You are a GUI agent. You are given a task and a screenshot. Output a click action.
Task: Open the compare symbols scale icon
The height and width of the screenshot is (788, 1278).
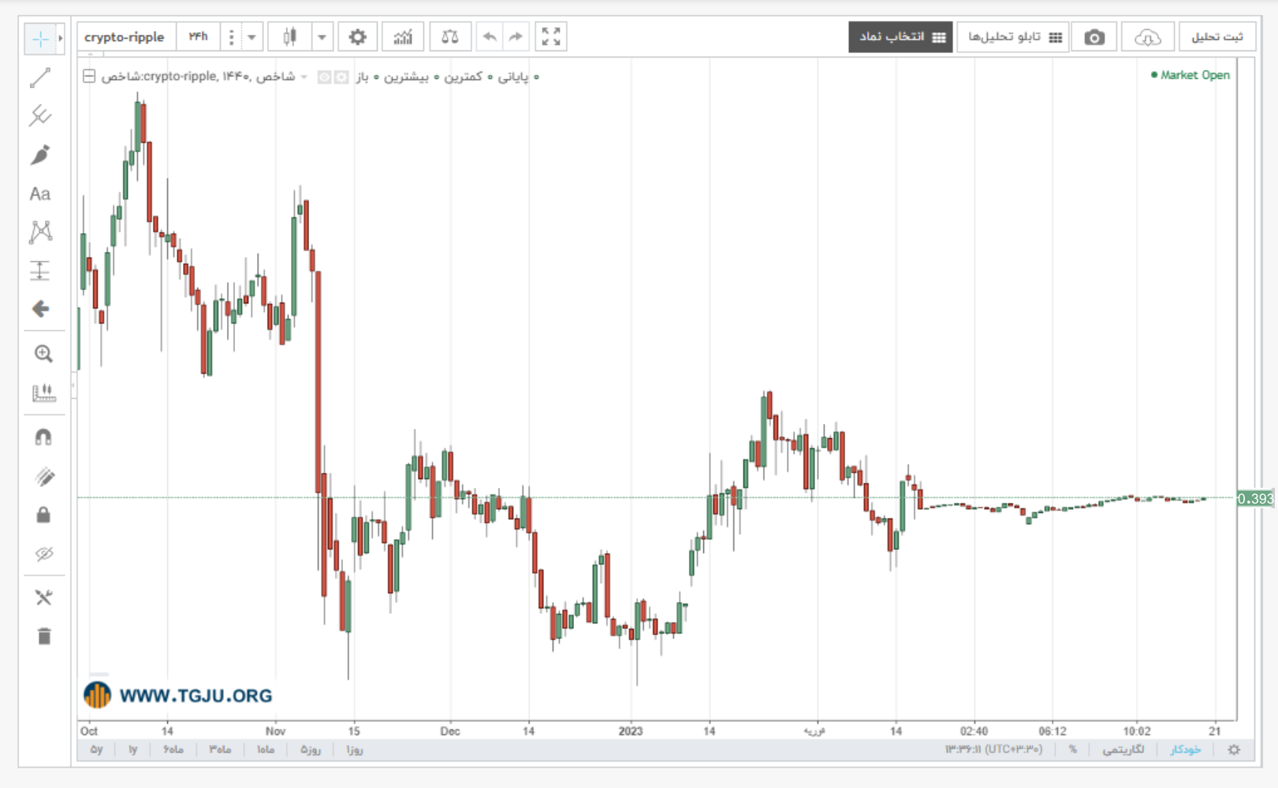(x=450, y=37)
